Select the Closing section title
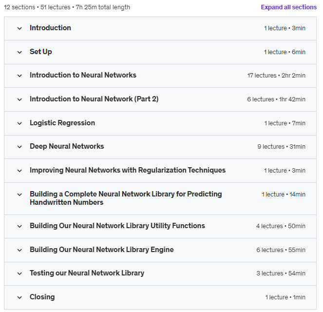This screenshot has width=323, height=312. point(42,297)
